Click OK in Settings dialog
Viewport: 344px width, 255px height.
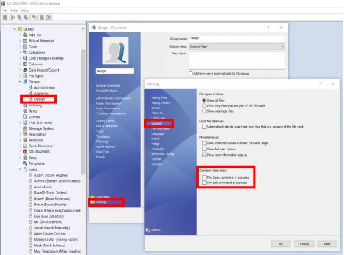pyautogui.click(x=281, y=244)
